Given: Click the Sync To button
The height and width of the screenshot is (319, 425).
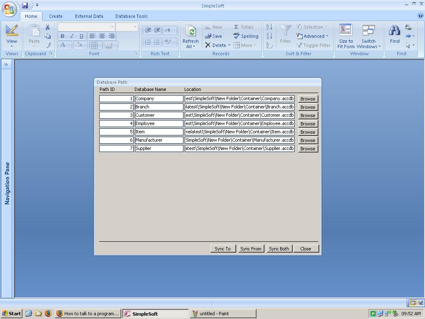Looking at the screenshot, I should pyautogui.click(x=222, y=249).
